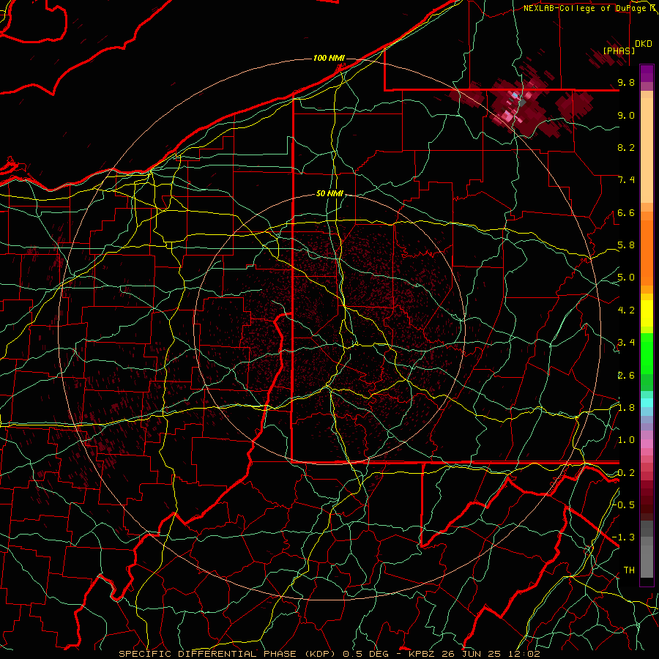Image resolution: width=659 pixels, height=659 pixels.
Task: Pick the cyan band on the color scale
Action: [647, 403]
